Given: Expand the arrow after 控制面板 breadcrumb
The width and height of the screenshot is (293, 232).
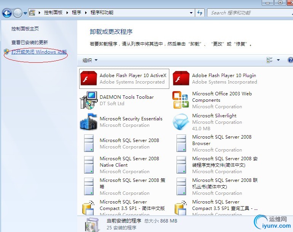Looking at the screenshot, I should [x=67, y=13].
